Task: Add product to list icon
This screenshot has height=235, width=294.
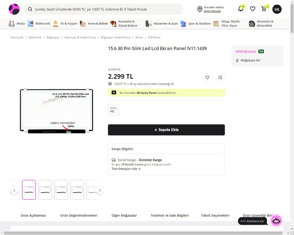Action: 220,77
